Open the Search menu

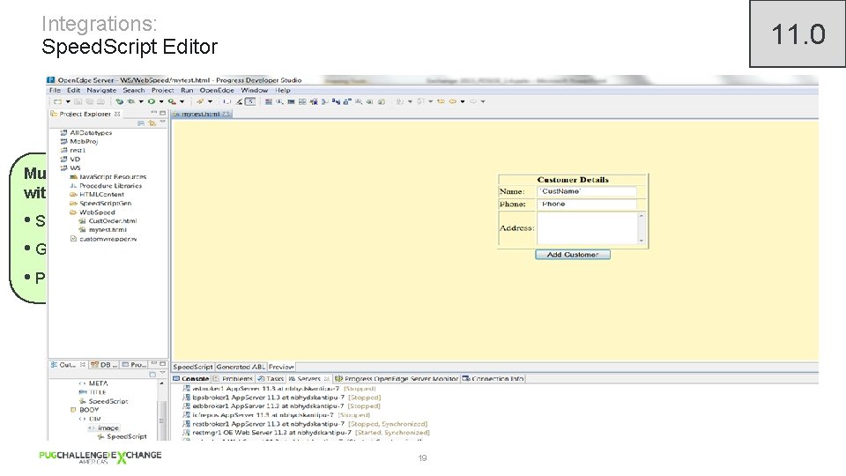[x=134, y=90]
